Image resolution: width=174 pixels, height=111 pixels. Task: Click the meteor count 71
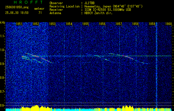[40, 13]
